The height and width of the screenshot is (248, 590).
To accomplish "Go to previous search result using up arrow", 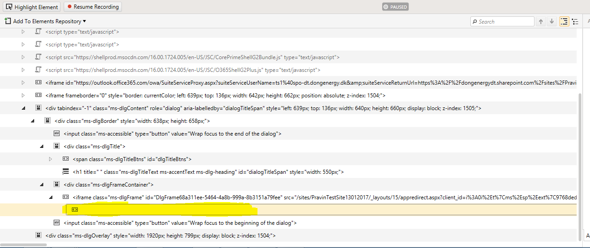I will (x=541, y=21).
